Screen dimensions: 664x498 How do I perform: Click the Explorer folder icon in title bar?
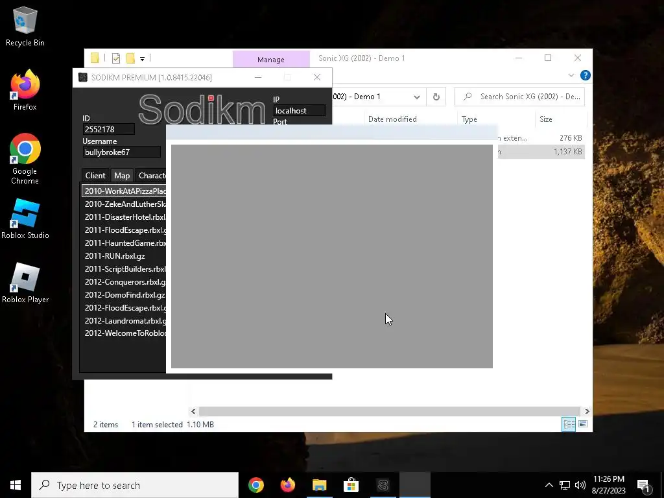point(95,58)
